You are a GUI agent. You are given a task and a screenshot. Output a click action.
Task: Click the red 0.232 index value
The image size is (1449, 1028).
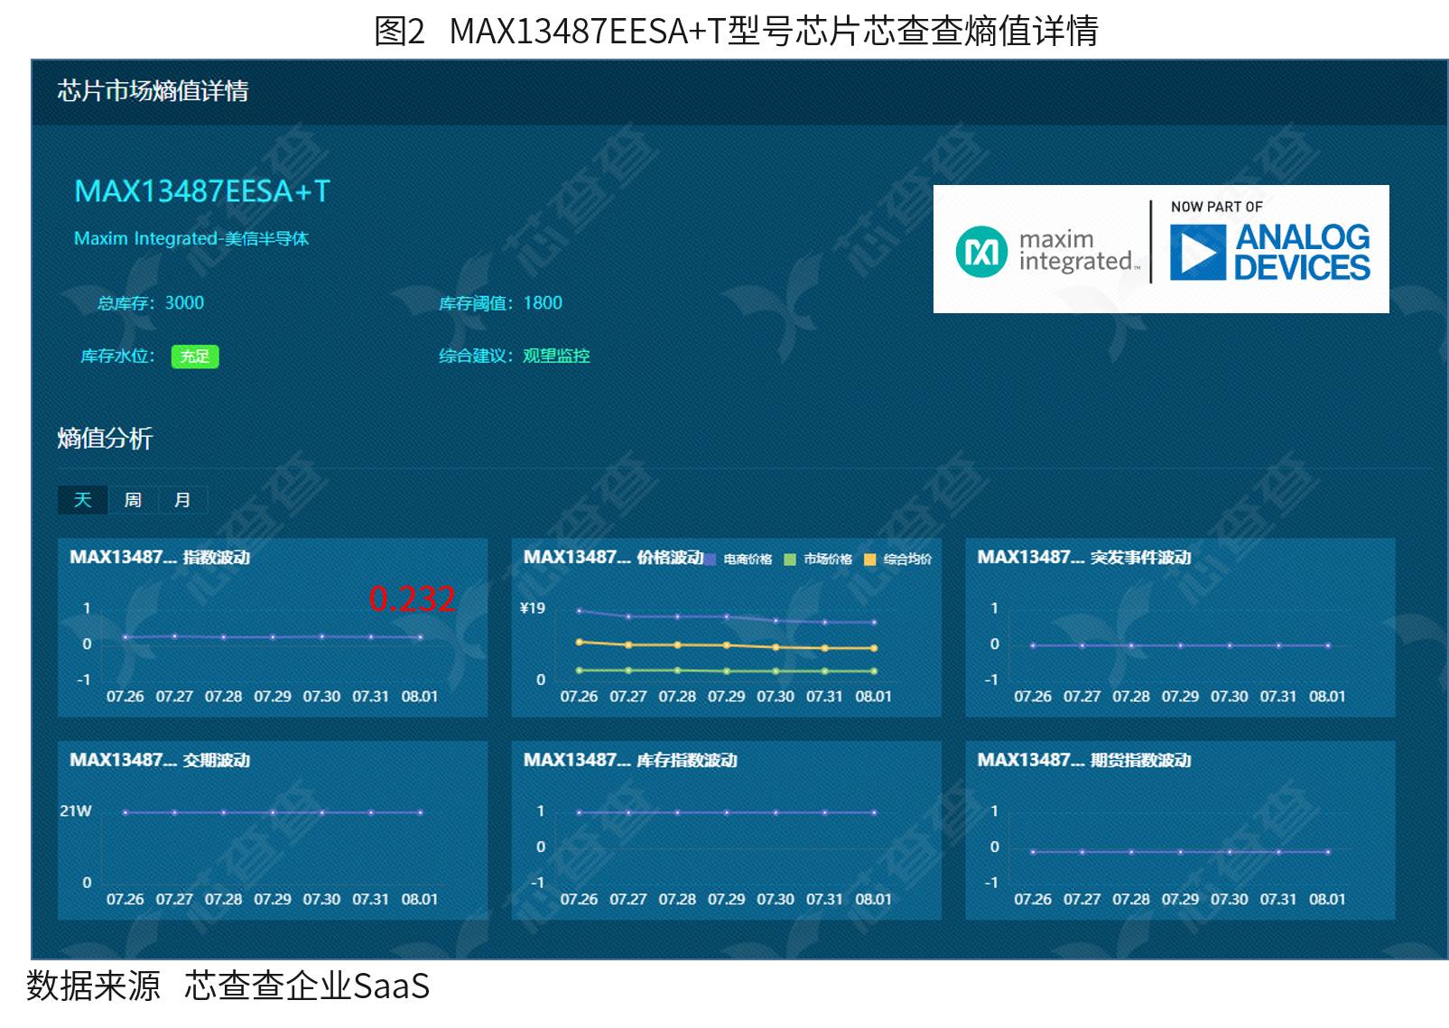tap(413, 598)
